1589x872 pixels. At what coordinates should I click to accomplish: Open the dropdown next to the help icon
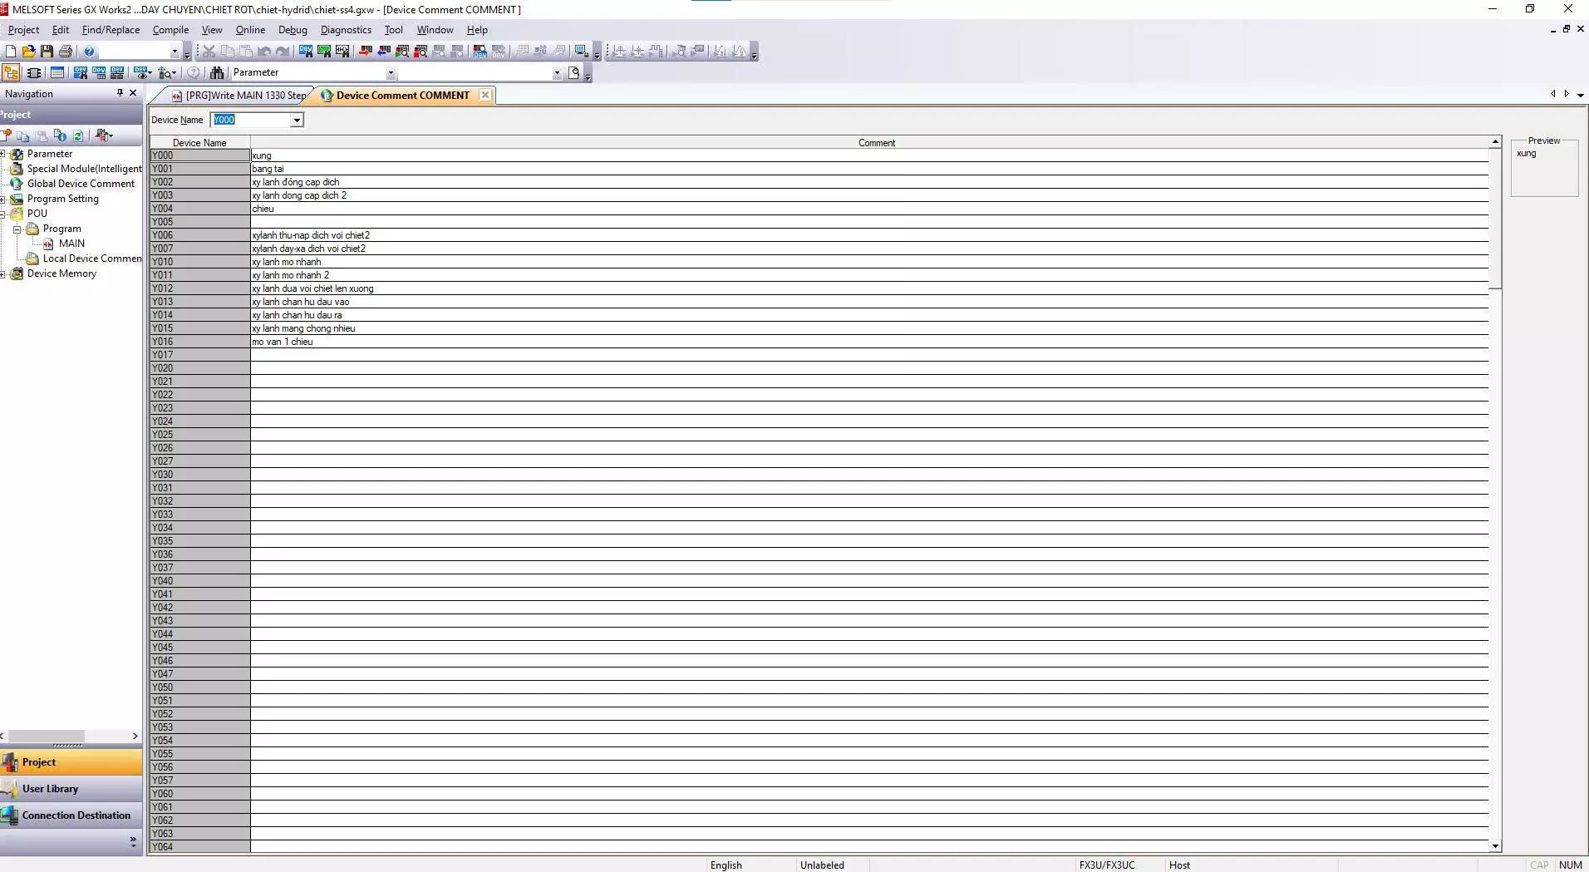coord(175,52)
